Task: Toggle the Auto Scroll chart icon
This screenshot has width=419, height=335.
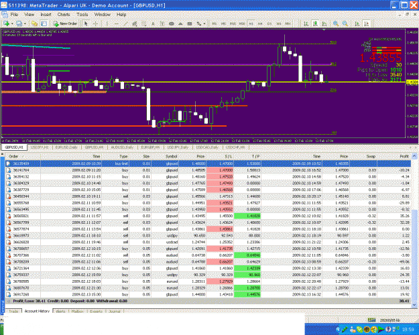Action: (x=357, y=23)
